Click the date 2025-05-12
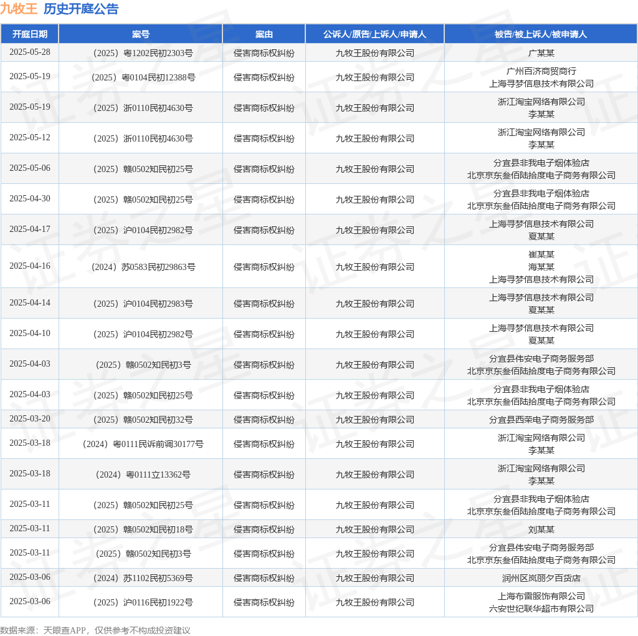 point(30,138)
